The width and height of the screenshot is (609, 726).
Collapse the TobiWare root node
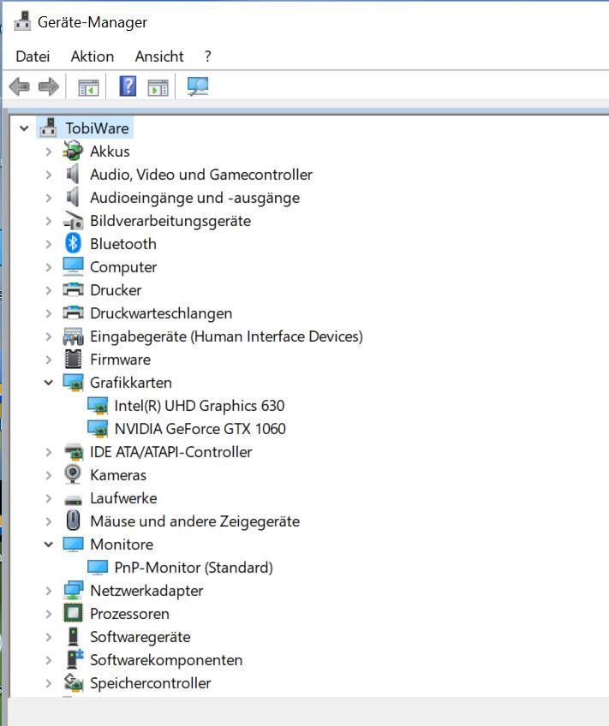[24, 128]
